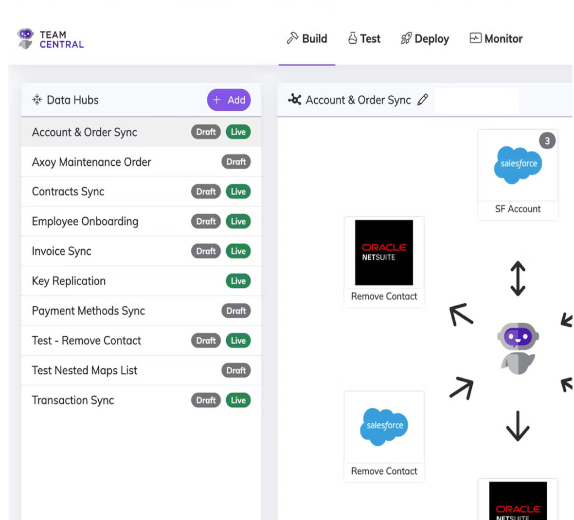This screenshot has width=574, height=520.
Task: Click the hub icon beside the Account & Order Sync title
Action: click(295, 100)
